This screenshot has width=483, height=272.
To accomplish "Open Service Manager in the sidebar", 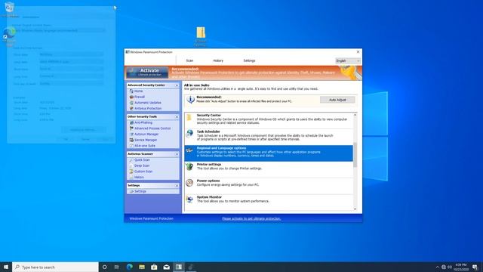I will coord(146,140).
